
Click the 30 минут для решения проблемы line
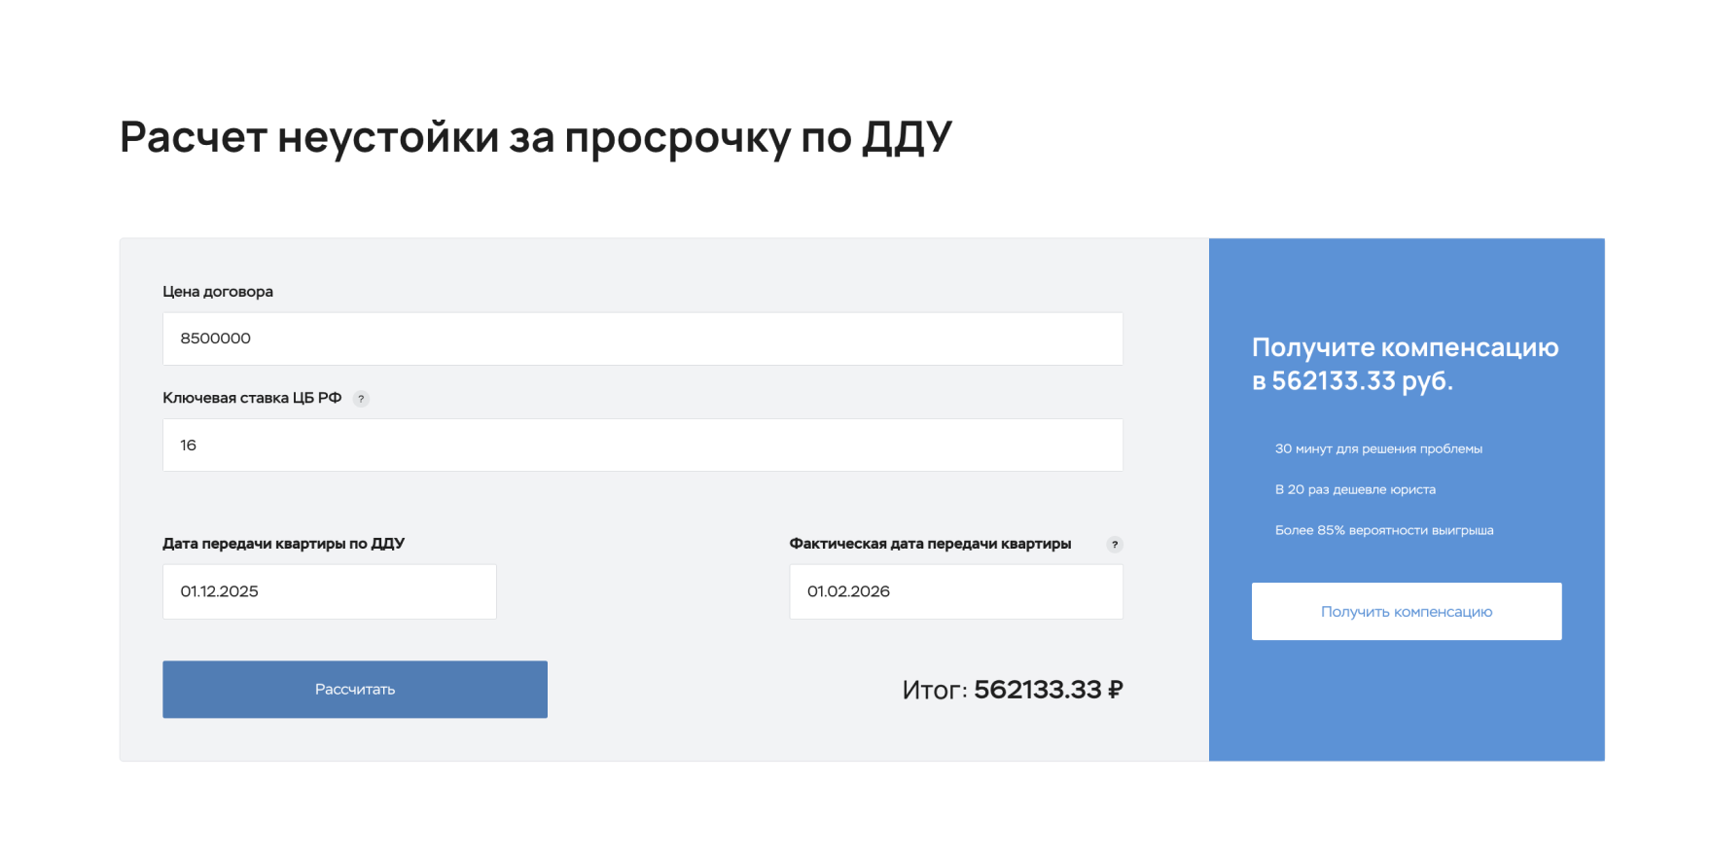[1378, 448]
